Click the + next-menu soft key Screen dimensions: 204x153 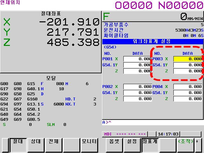point(198,145)
